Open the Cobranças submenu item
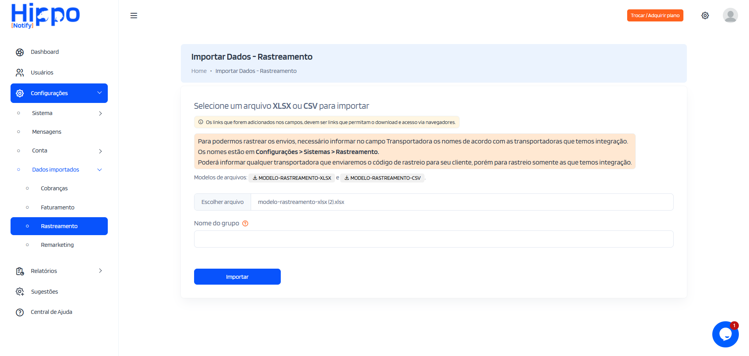The width and height of the screenshot is (749, 356). (x=59, y=188)
